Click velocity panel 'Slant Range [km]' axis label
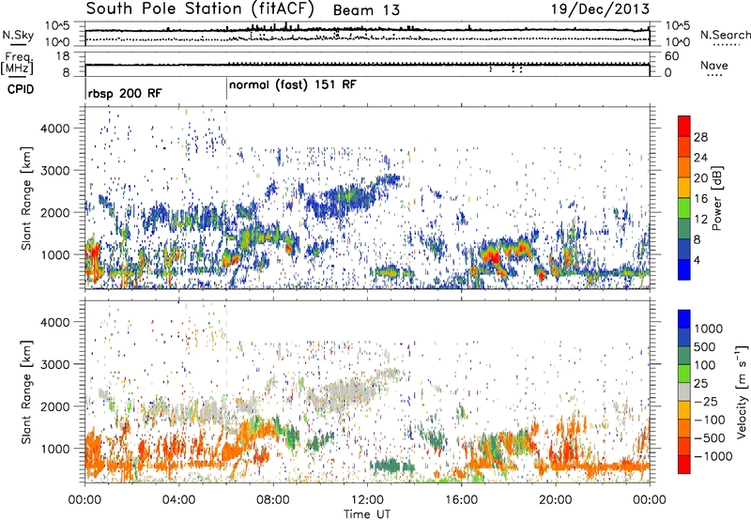The width and height of the screenshot is (751, 520). point(26,391)
